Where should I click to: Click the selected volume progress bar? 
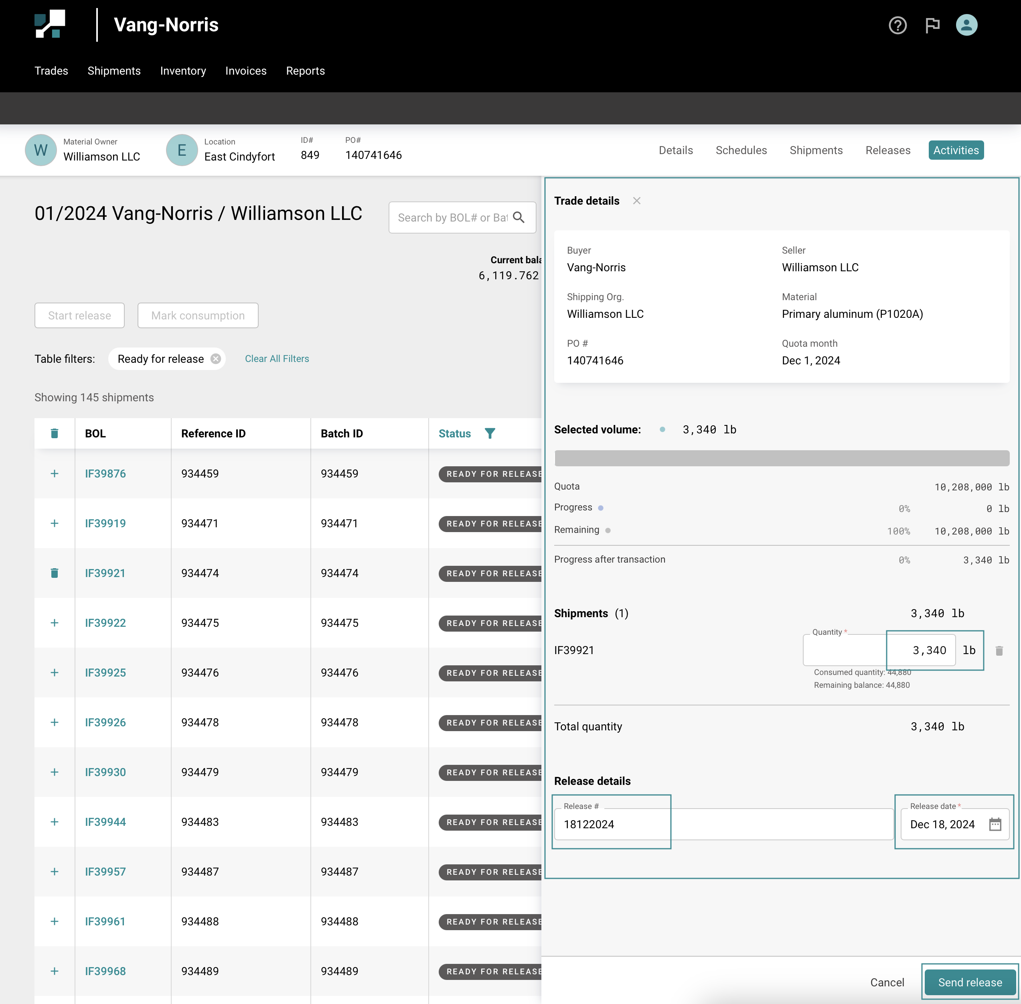781,458
